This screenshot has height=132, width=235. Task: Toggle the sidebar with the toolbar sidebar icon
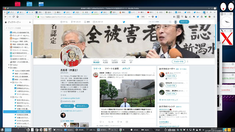point(178,17)
